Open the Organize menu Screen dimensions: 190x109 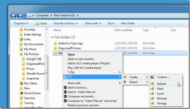coord(21,23)
